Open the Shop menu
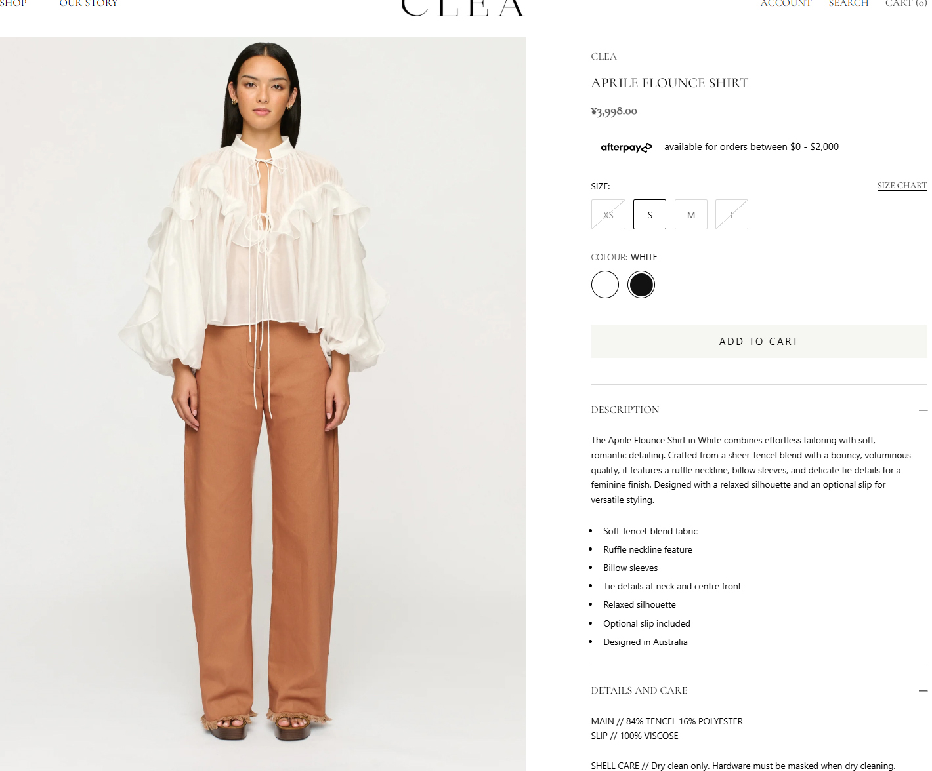Image resolution: width=932 pixels, height=771 pixels. point(13,3)
